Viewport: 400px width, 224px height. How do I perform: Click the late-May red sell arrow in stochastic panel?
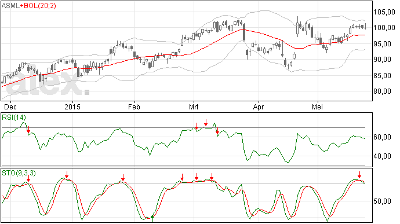(359, 175)
